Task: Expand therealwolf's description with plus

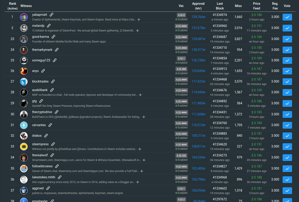Action: [x=144, y=160]
